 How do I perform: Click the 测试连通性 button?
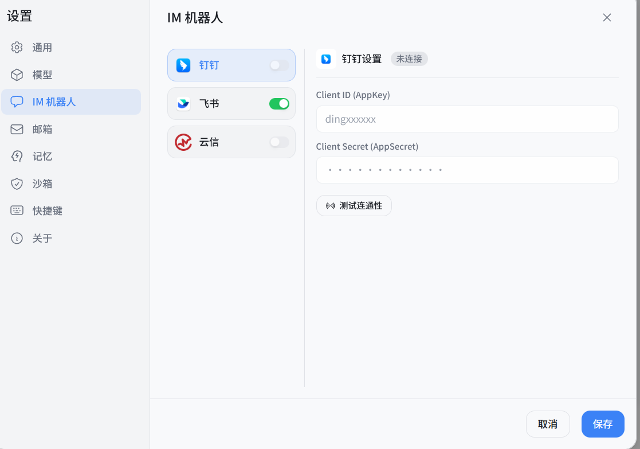pos(354,205)
